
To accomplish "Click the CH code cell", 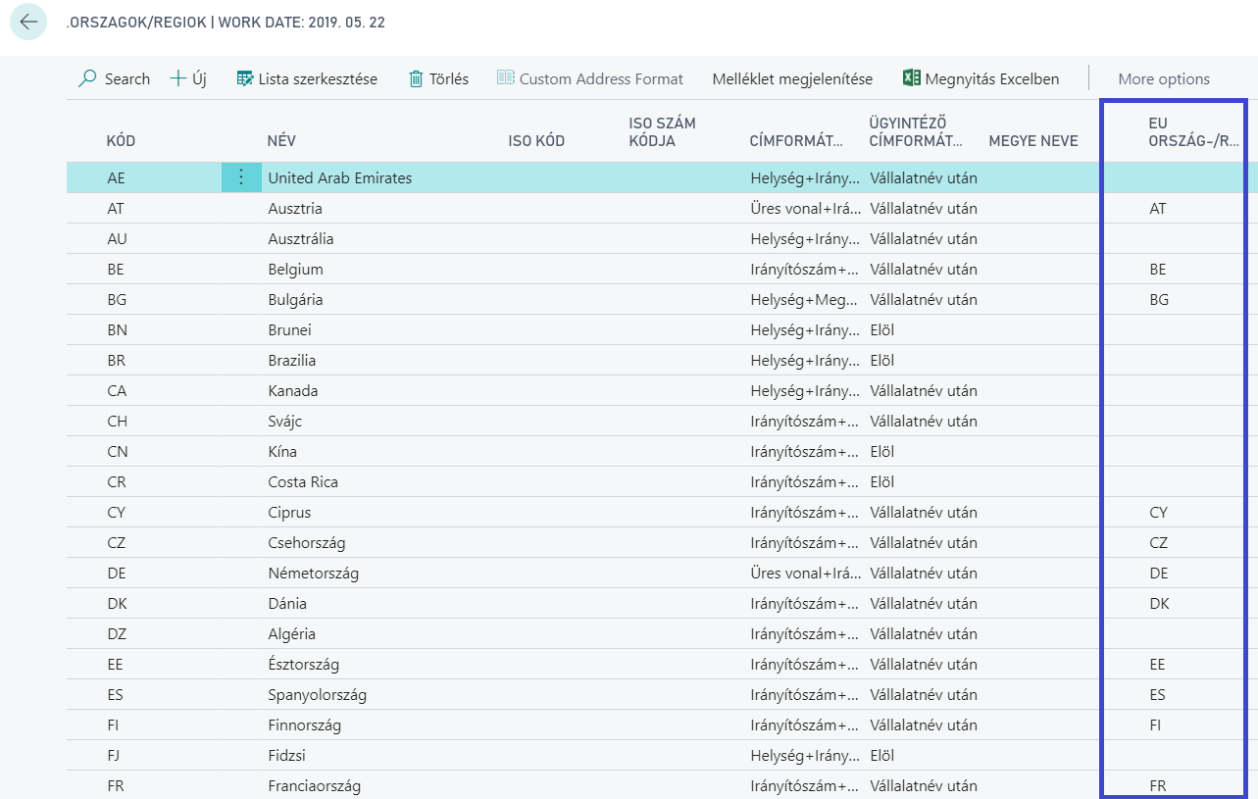I will (118, 422).
